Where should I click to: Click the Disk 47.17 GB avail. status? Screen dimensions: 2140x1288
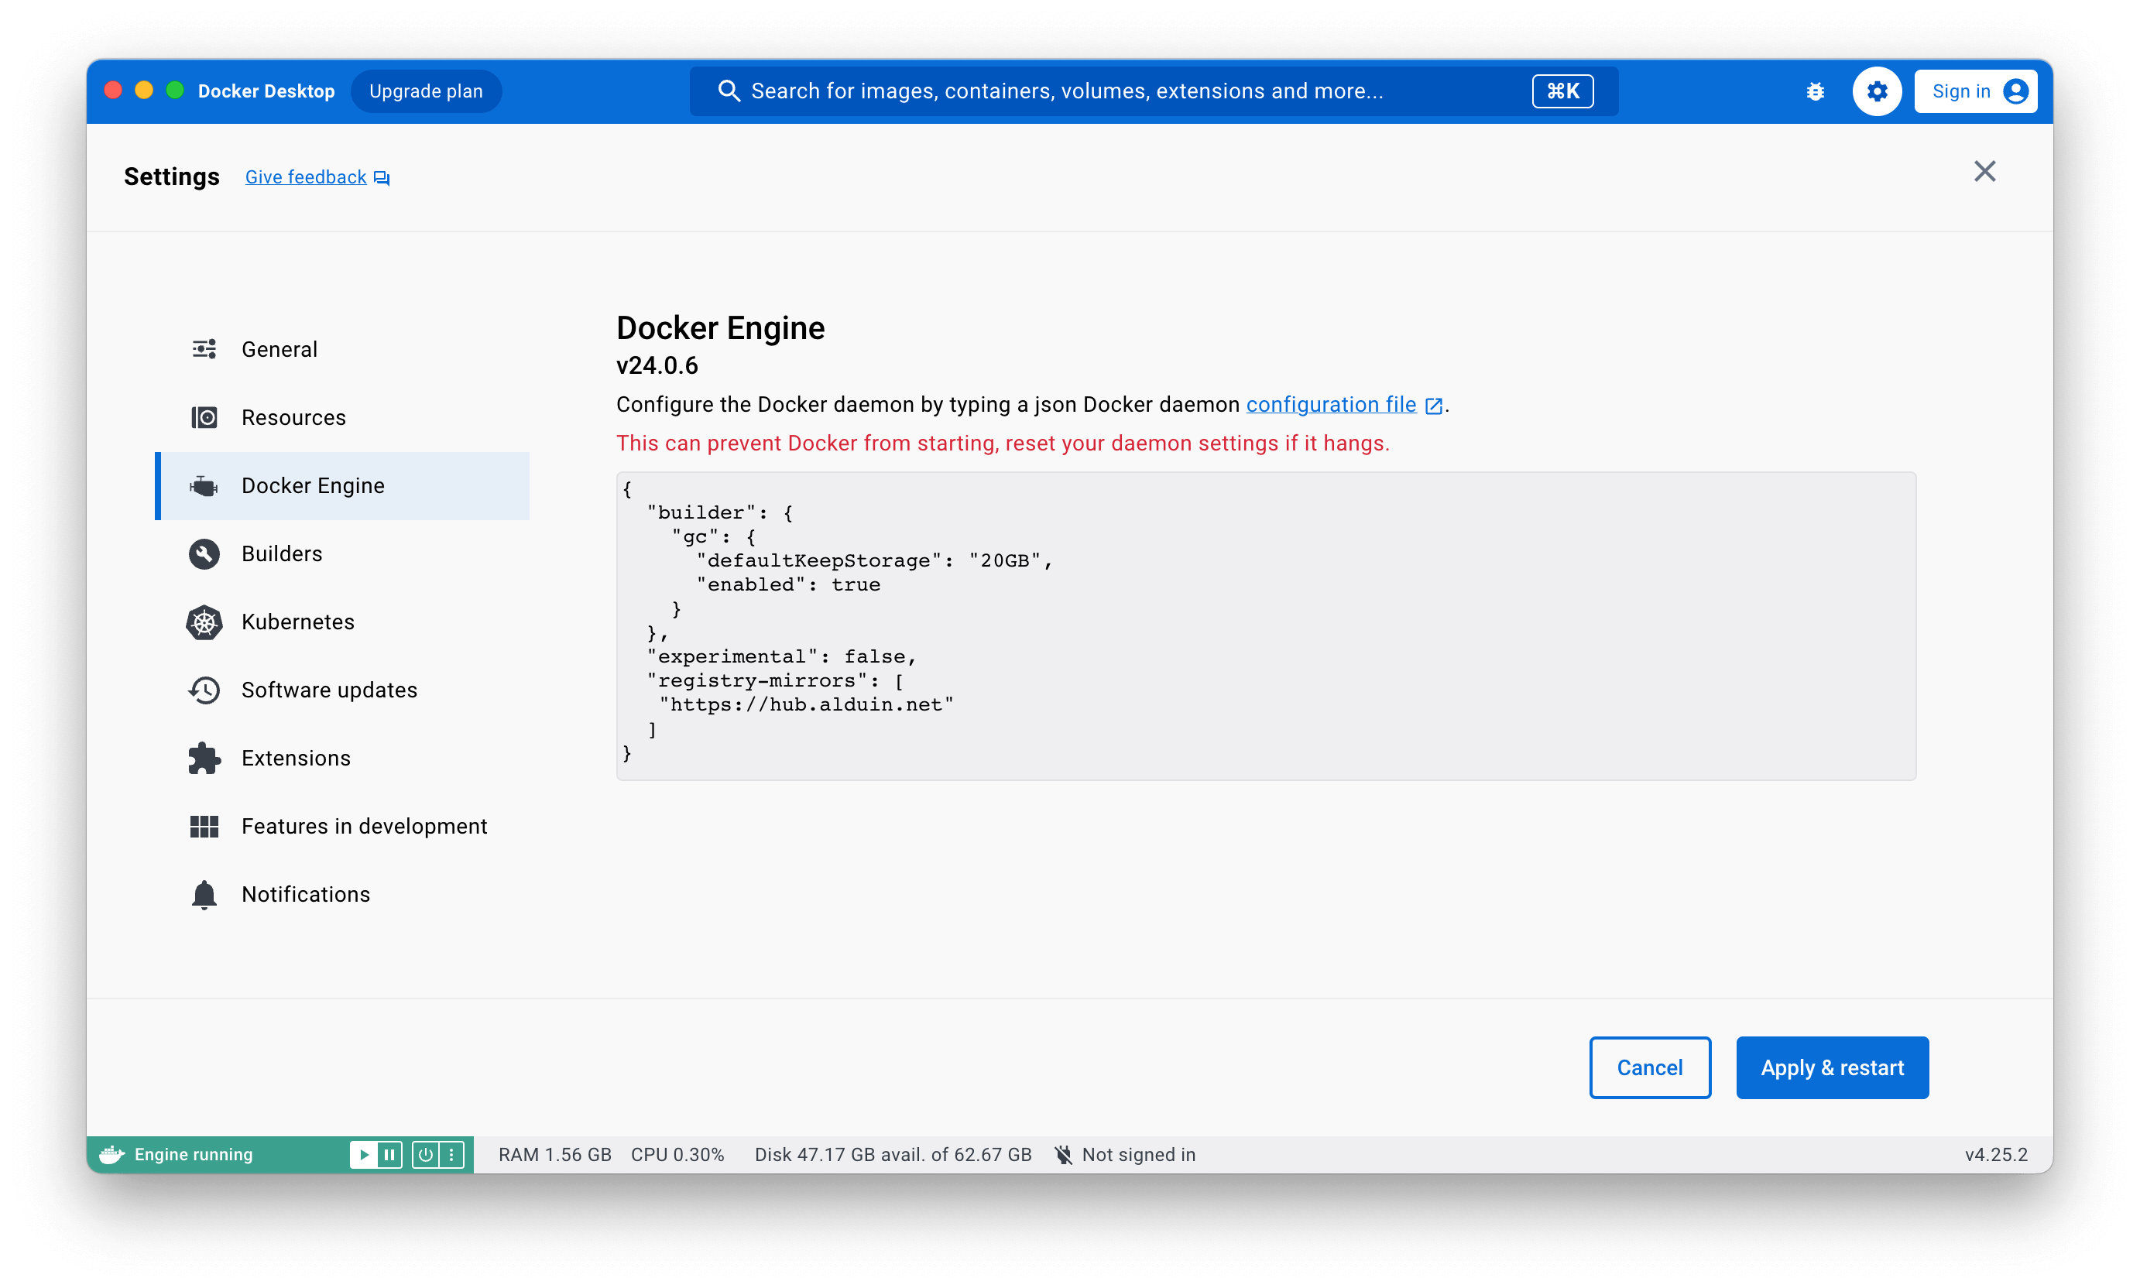click(x=893, y=1154)
